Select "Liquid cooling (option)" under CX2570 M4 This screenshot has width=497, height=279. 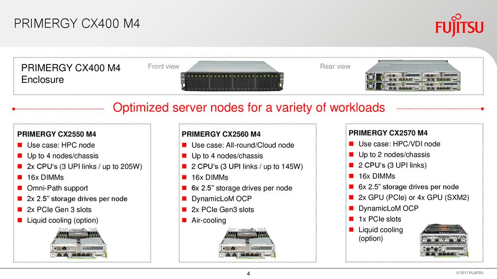381,234
